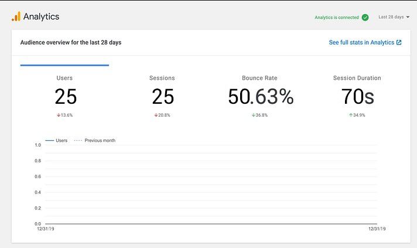The image size is (417, 248).
Task: Click the Analytics bar chart logo
Action: pos(16,16)
